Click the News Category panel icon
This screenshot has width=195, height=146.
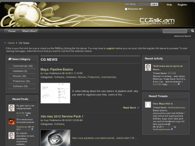(10, 59)
